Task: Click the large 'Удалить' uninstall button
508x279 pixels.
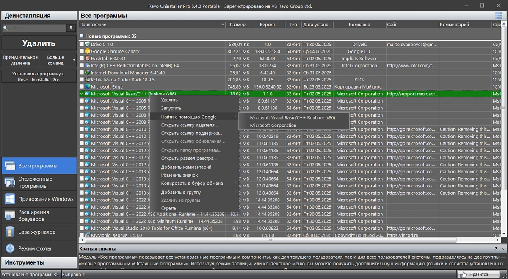Action: [x=39, y=43]
